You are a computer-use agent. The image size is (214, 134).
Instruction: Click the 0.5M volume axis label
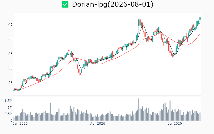click(x=9, y=114)
